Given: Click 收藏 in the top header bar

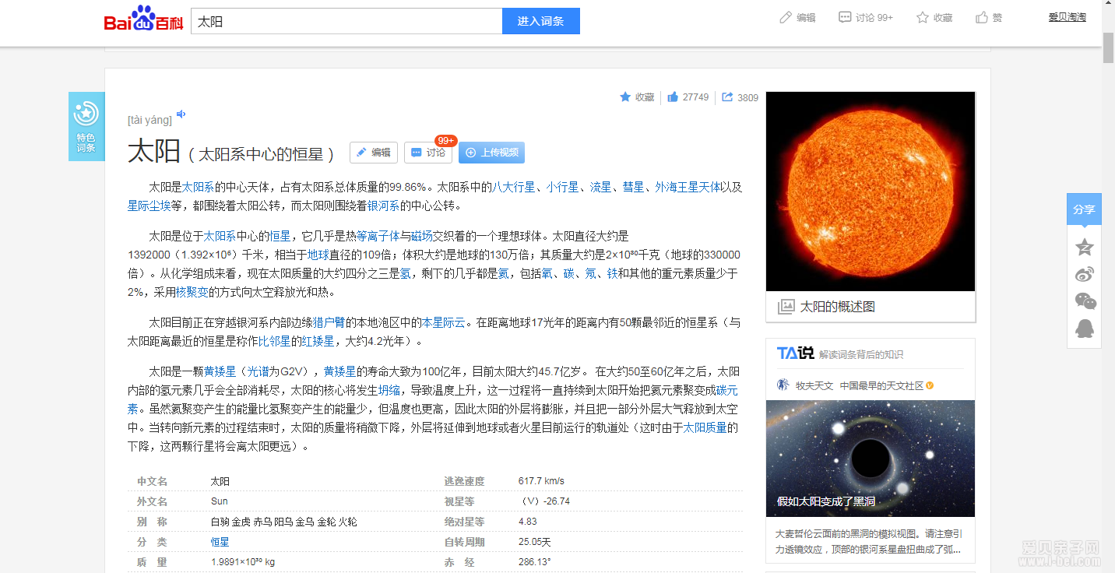Looking at the screenshot, I should 934,18.
